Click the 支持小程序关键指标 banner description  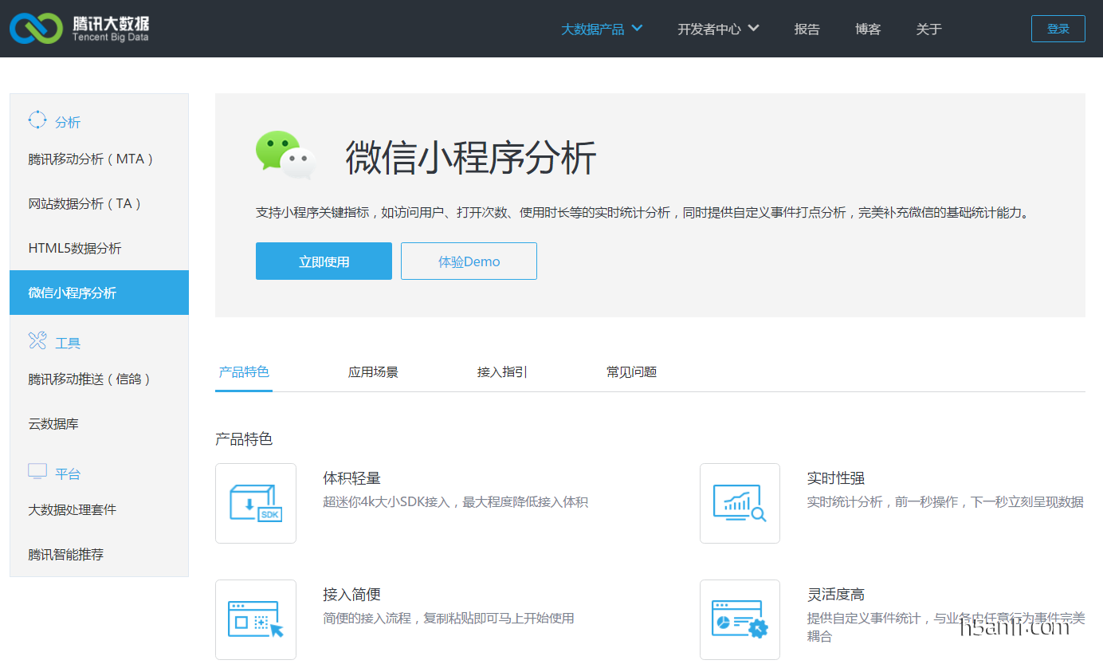point(642,213)
